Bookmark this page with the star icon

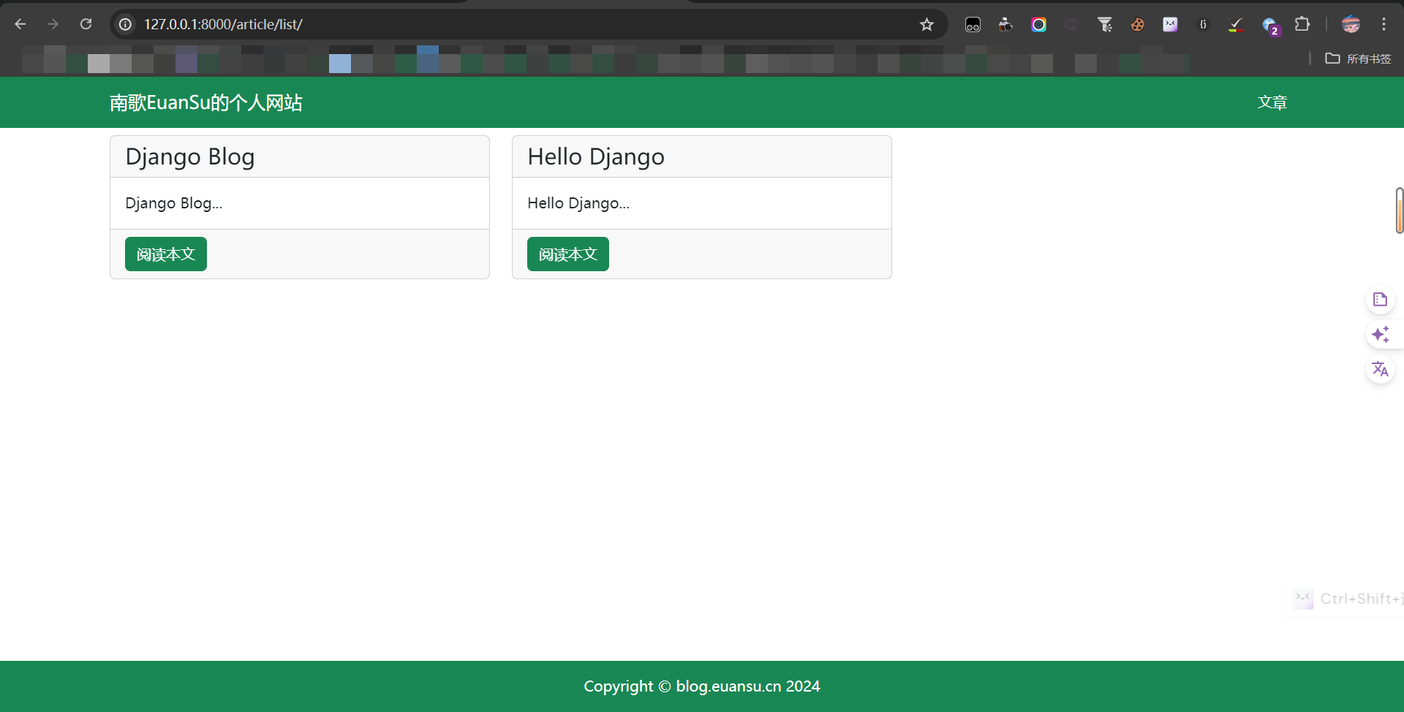point(926,25)
